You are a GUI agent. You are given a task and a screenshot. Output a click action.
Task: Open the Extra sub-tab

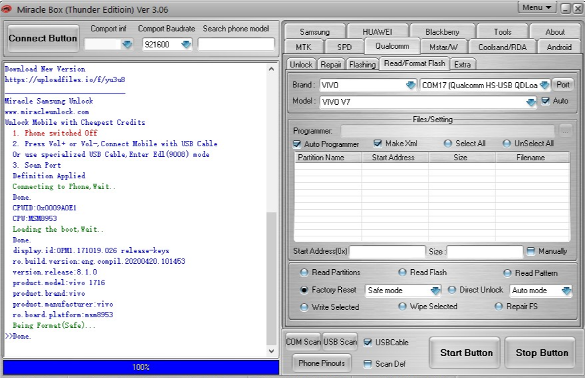(462, 65)
